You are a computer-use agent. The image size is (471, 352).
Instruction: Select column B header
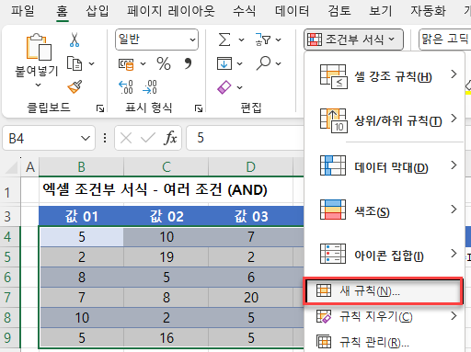(81, 167)
